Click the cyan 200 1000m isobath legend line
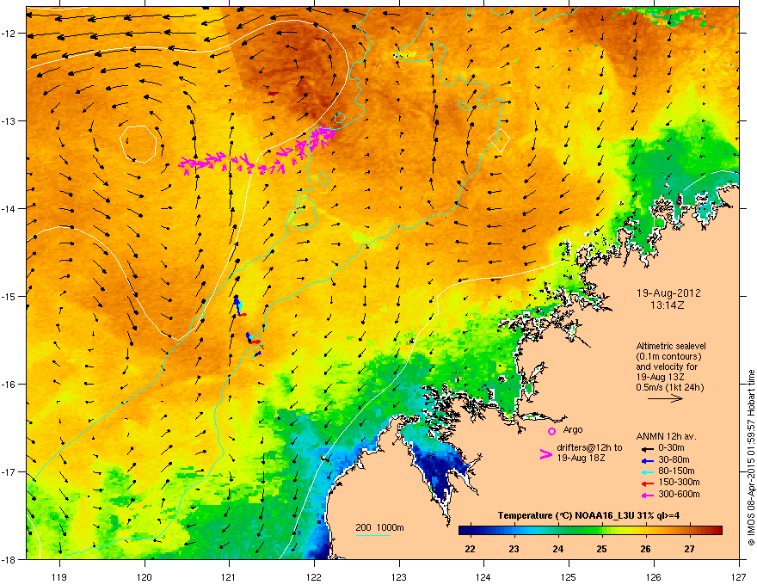This screenshot has height=585, width=757. tap(372, 535)
